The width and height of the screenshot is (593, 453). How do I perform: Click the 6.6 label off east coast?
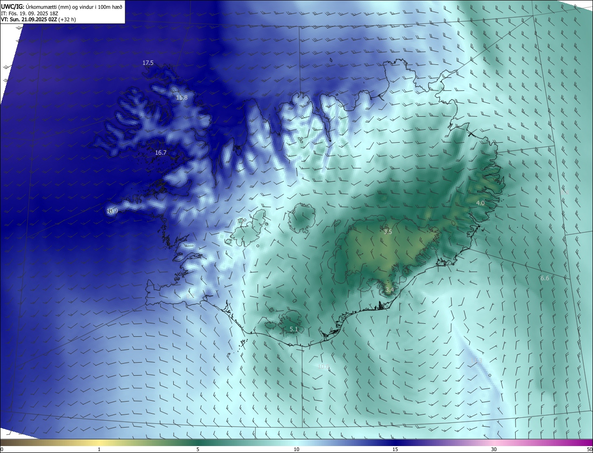545,278
